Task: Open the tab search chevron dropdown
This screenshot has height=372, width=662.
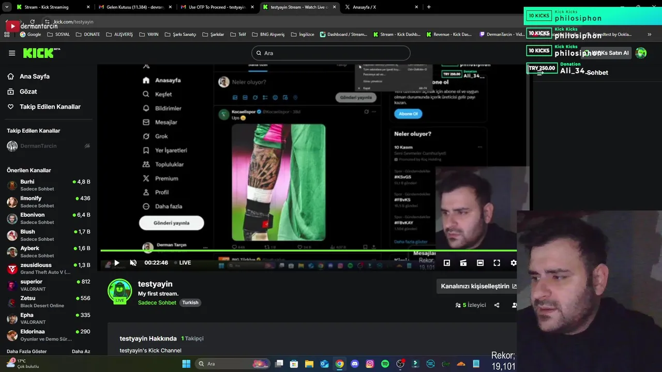Action: (x=7, y=7)
